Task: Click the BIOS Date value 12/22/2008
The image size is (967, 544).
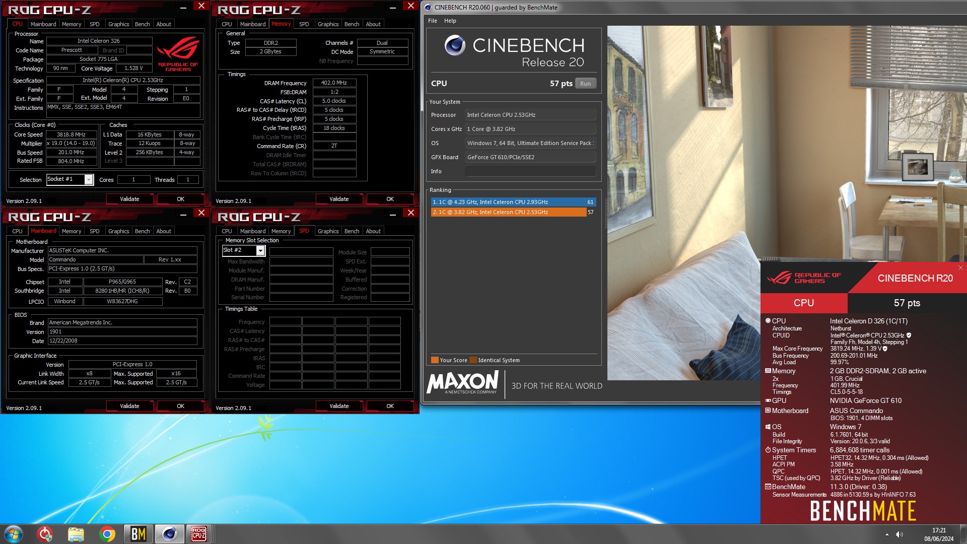Action: click(x=122, y=341)
